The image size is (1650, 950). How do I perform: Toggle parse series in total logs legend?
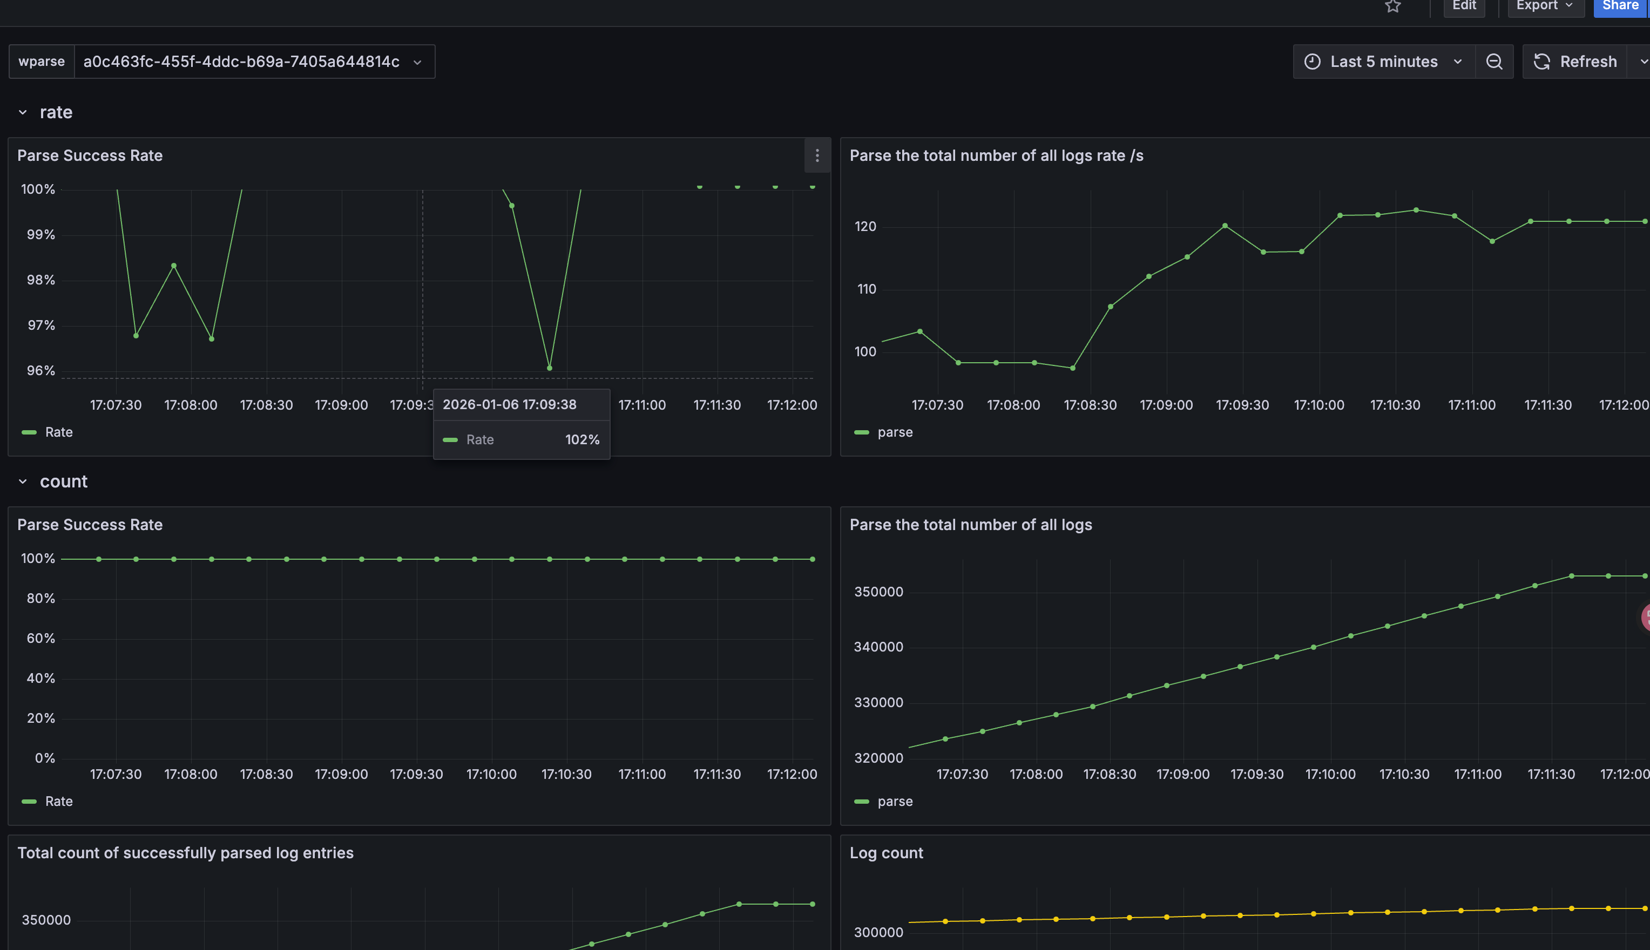coord(895,801)
